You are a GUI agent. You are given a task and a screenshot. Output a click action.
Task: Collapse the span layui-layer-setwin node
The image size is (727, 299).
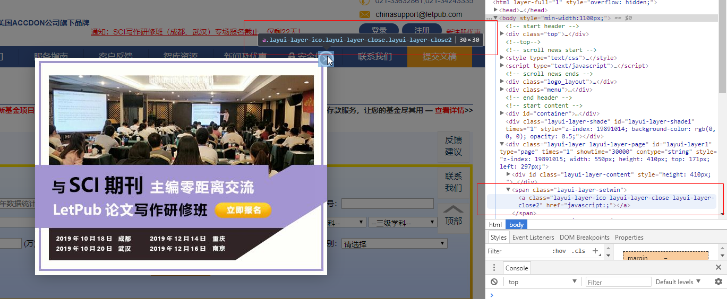tap(508, 190)
